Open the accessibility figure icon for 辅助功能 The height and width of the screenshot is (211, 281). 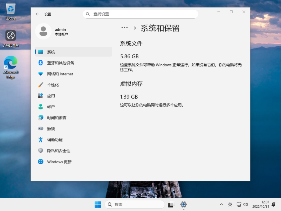[41, 140]
